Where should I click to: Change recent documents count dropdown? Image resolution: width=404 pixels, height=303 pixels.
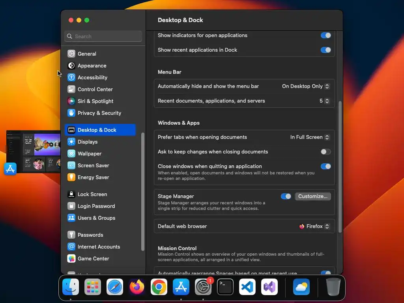point(324,101)
